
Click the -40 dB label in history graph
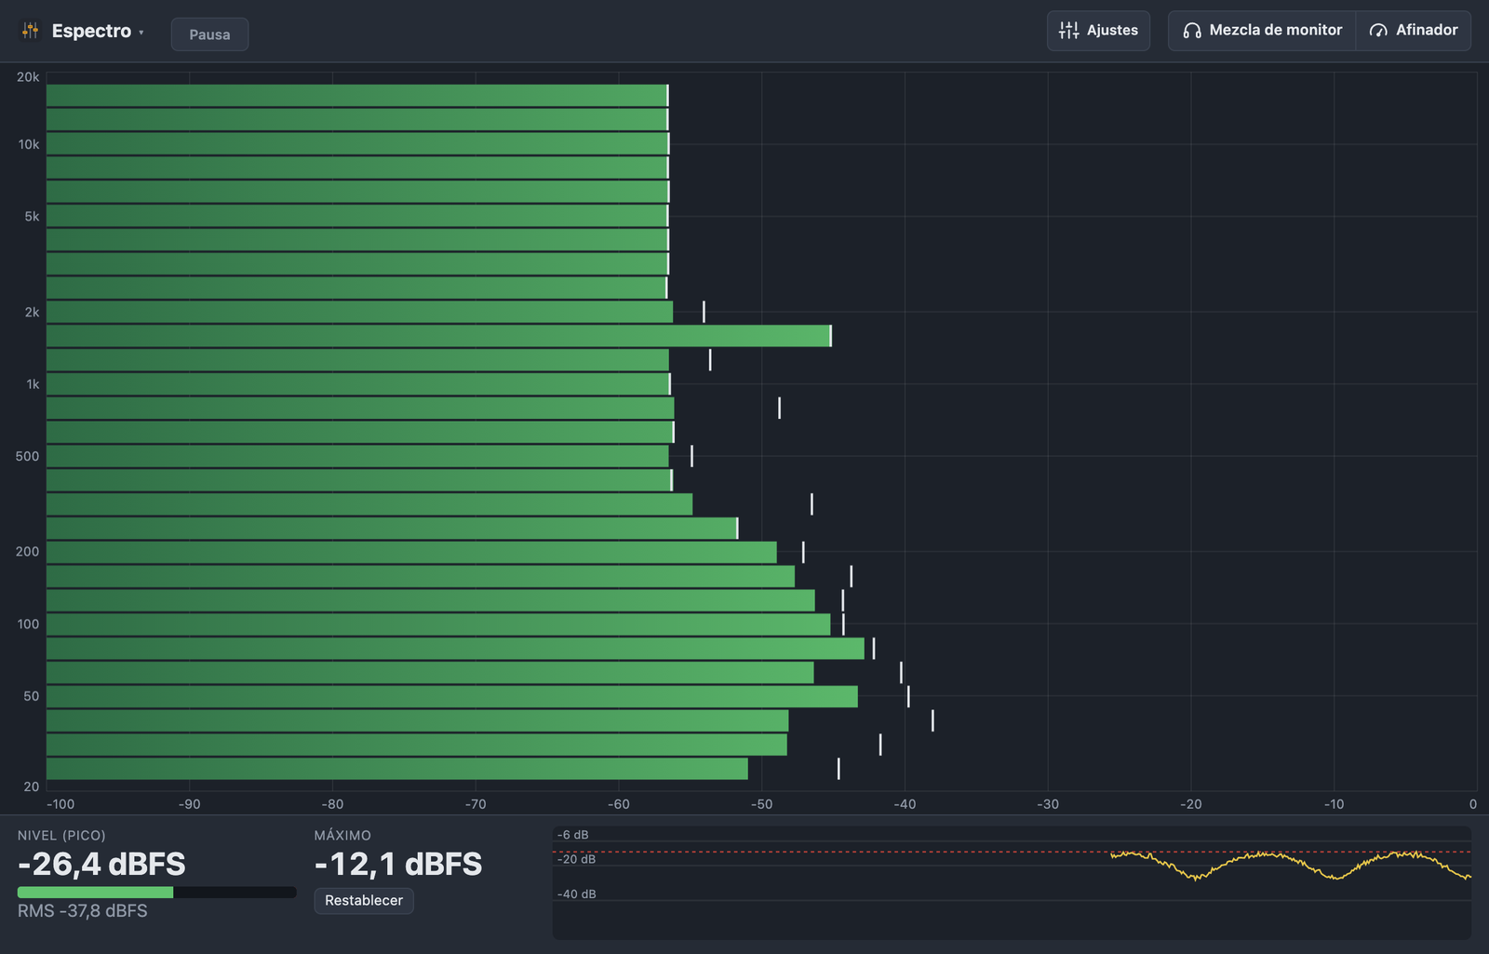pyautogui.click(x=576, y=894)
